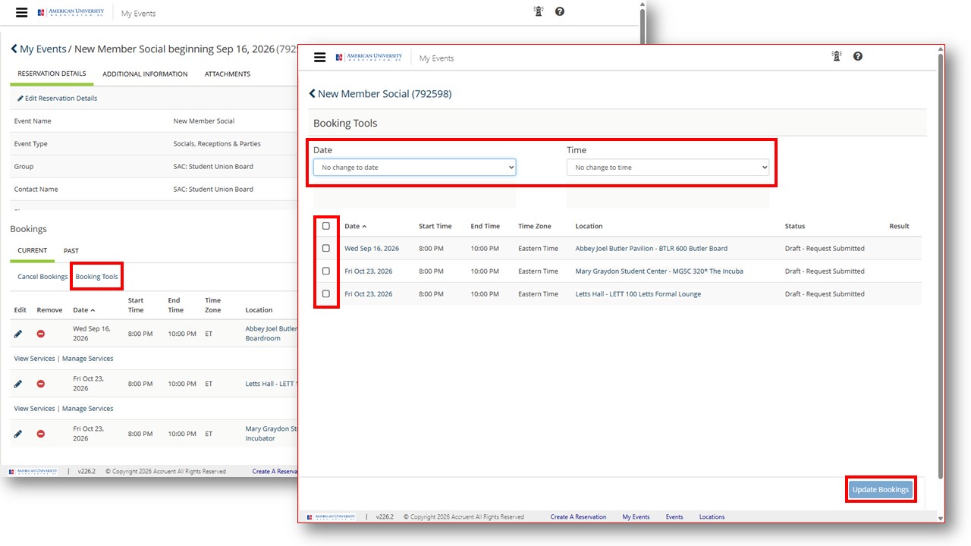Edit the Letts Hall booking pencil icon
This screenshot has width=971, height=546.
pyautogui.click(x=18, y=384)
